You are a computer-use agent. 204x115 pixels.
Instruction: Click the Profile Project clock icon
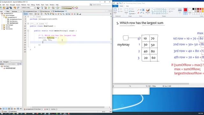[57, 8]
